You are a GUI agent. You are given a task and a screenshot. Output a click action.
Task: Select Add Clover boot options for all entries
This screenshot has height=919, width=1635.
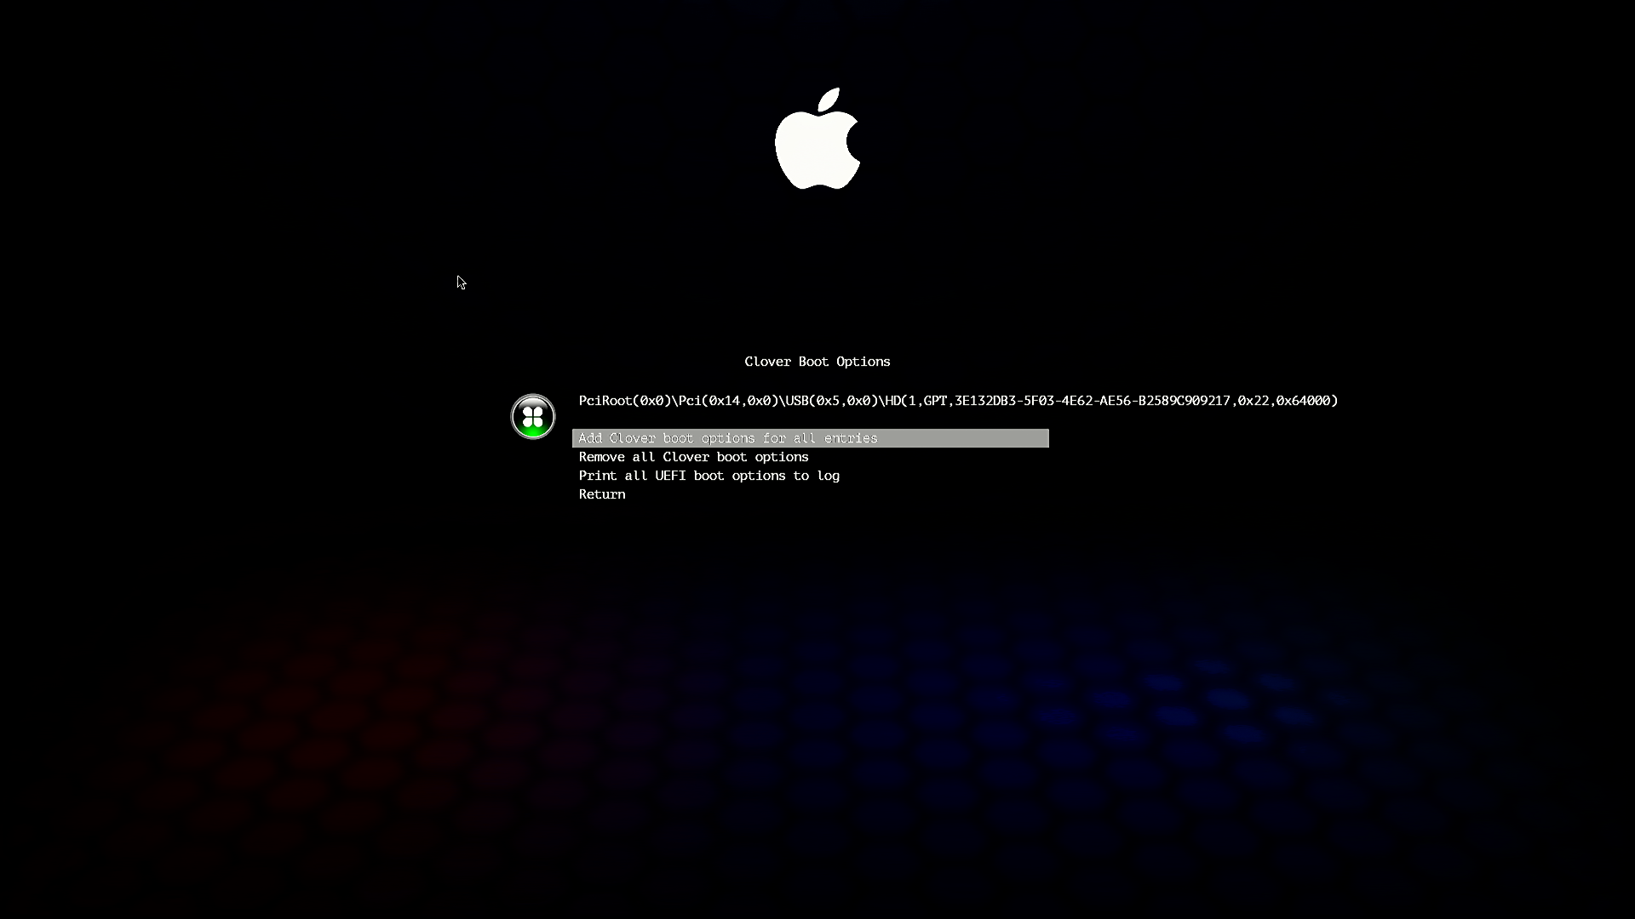[810, 438]
